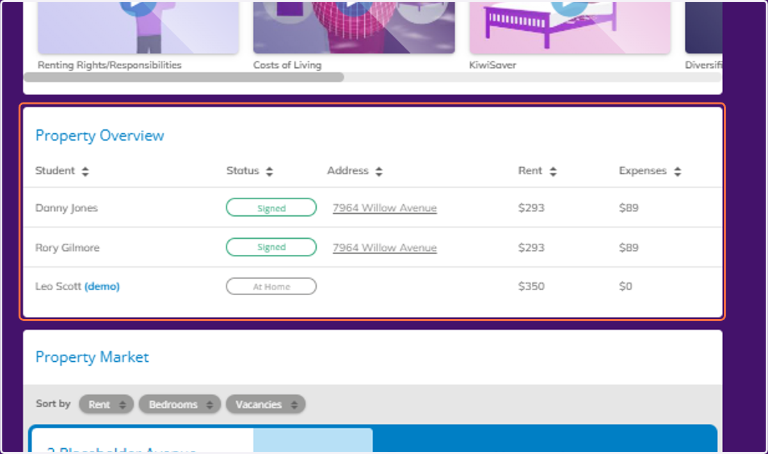Viewport: 768px width, 454px height.
Task: Sort Property Market by Rent
Action: click(x=106, y=405)
